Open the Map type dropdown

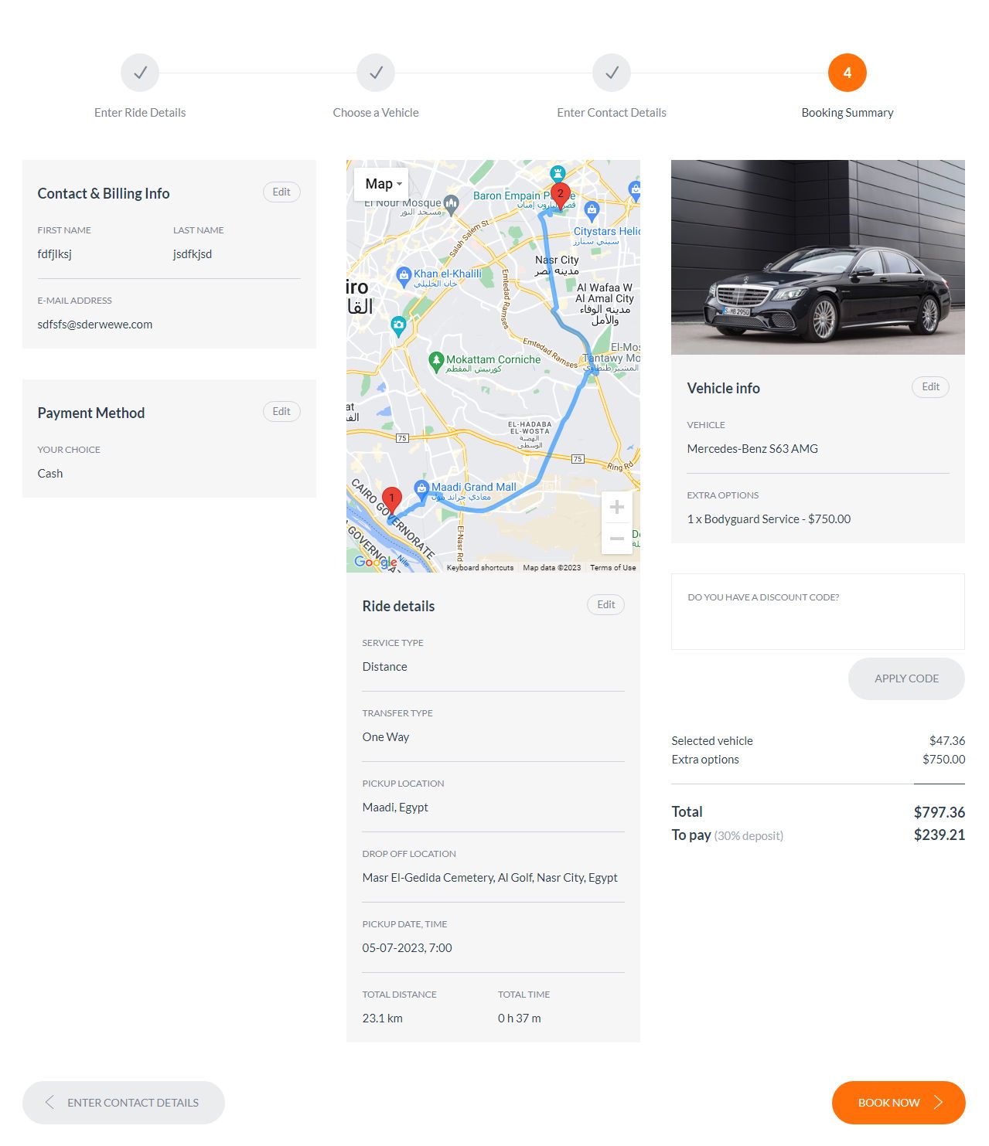coord(383,184)
